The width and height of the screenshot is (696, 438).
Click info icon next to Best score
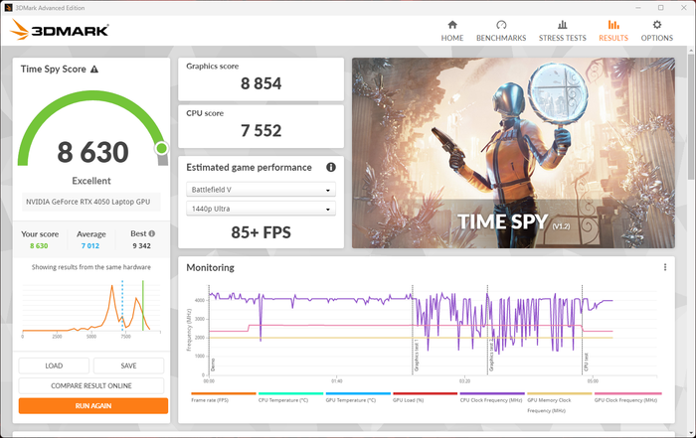point(152,233)
